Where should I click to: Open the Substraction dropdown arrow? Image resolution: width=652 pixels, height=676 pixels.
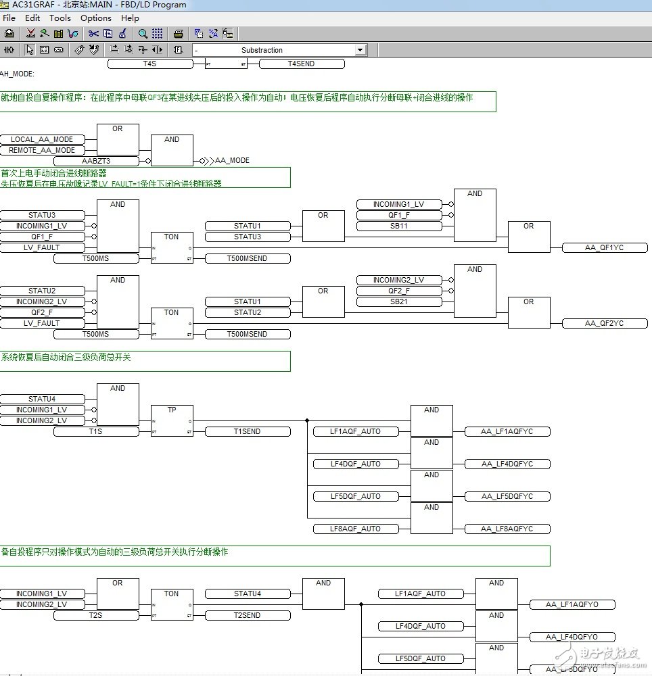tap(360, 50)
